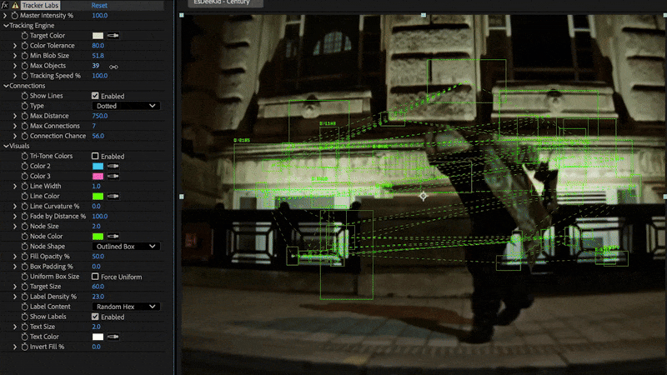
Task: Click the Color 3 pink swatch
Action: [x=97, y=176]
